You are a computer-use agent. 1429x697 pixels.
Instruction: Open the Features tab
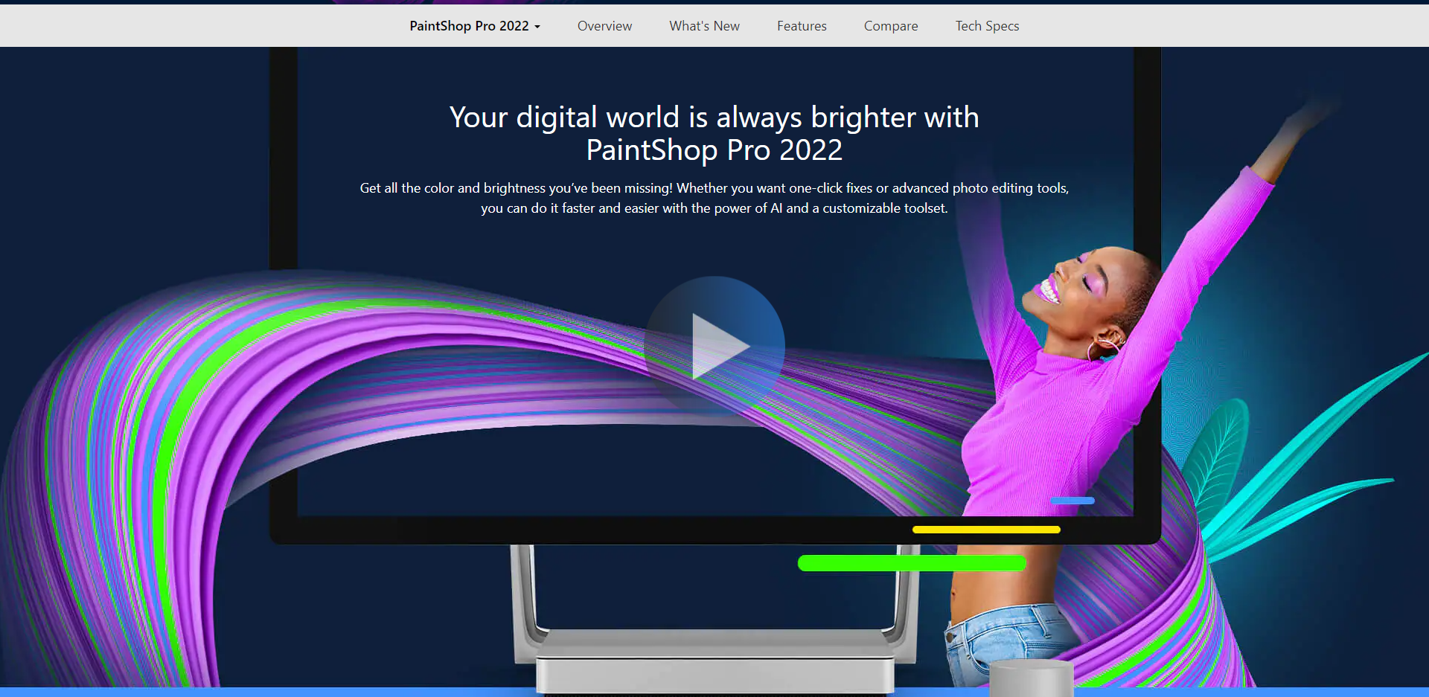(802, 26)
